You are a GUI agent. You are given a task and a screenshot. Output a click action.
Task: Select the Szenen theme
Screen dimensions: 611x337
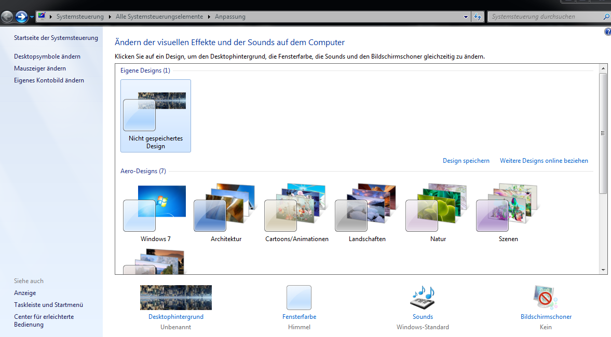coord(508,213)
